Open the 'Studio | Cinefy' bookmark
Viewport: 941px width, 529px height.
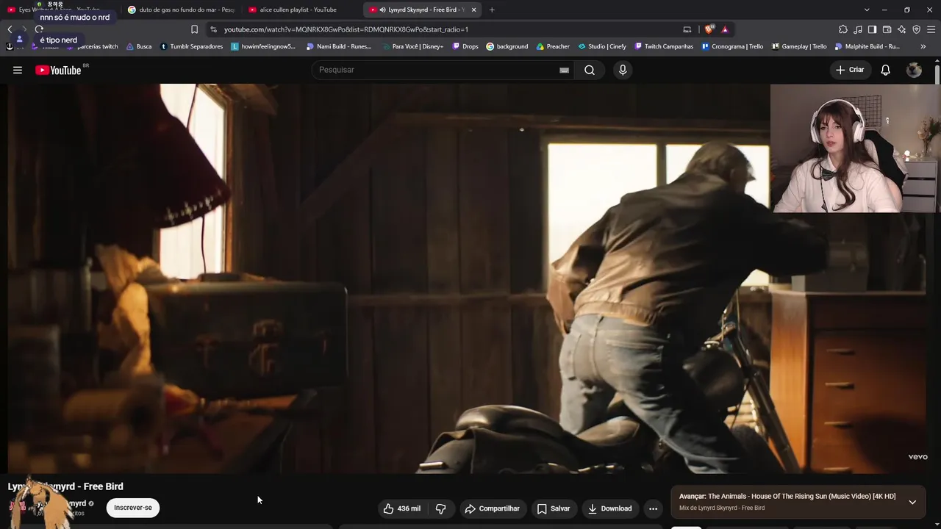point(602,46)
